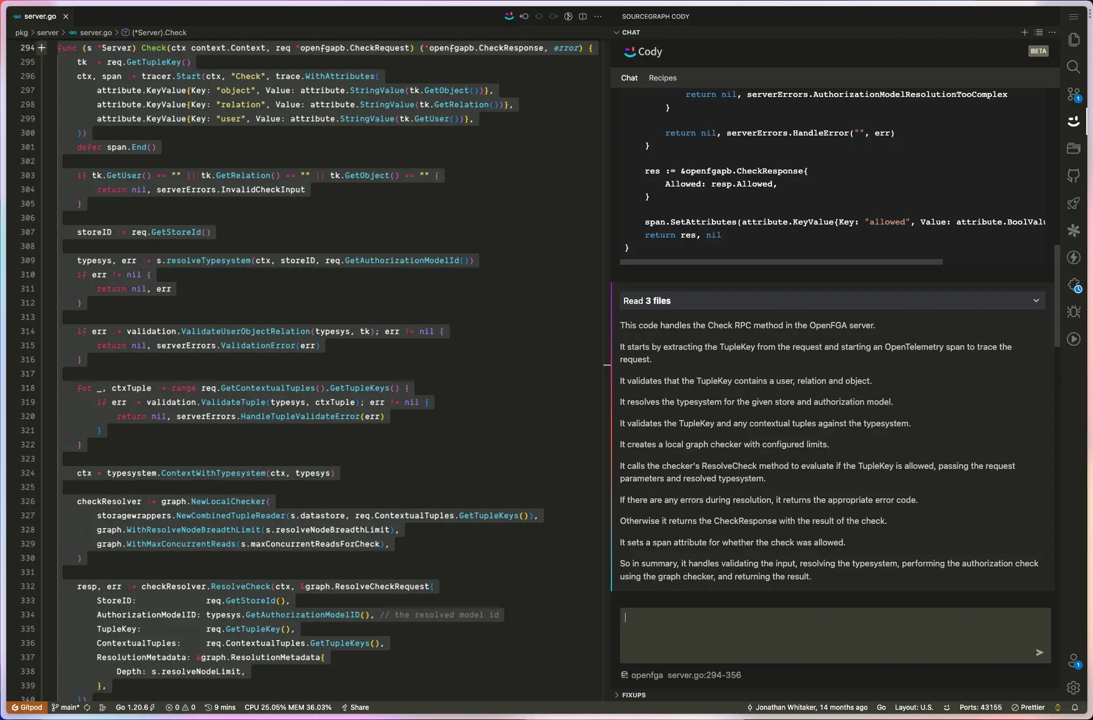Select the server.go editor tab
The width and height of the screenshot is (1093, 720).
tap(40, 16)
